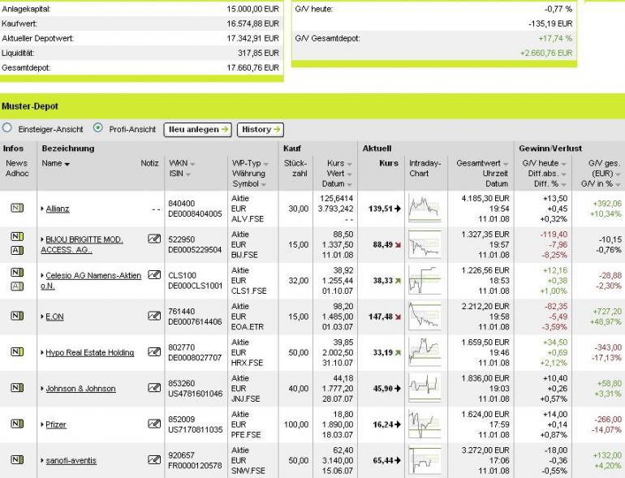The height and width of the screenshot is (478, 625).
Task: Sort by Name column arrow
Action: pos(67,164)
